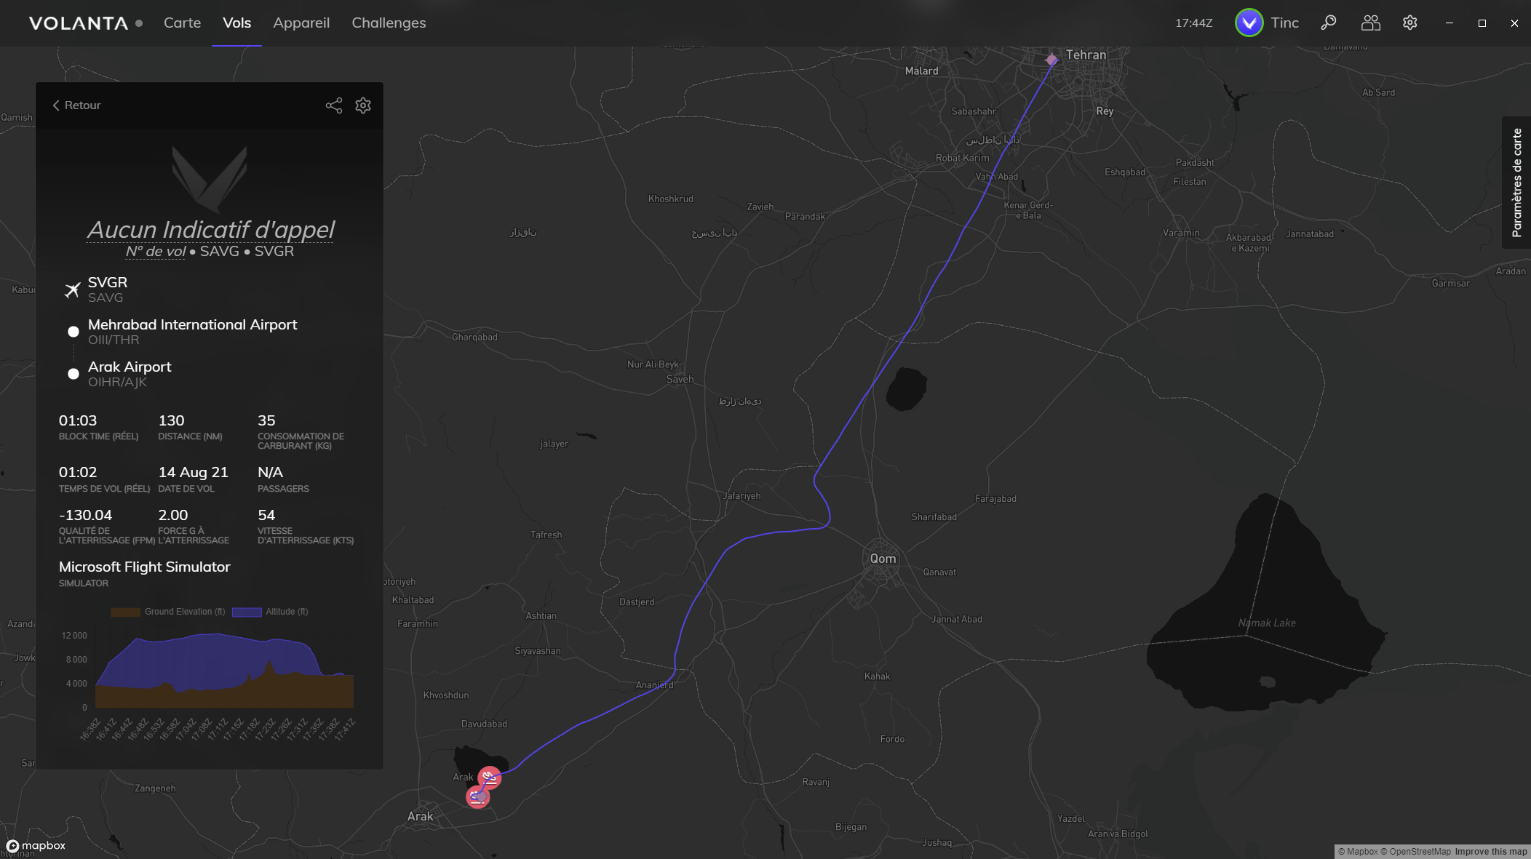
Task: Toggle Ground Elevation series in chart legend
Action: point(168,612)
